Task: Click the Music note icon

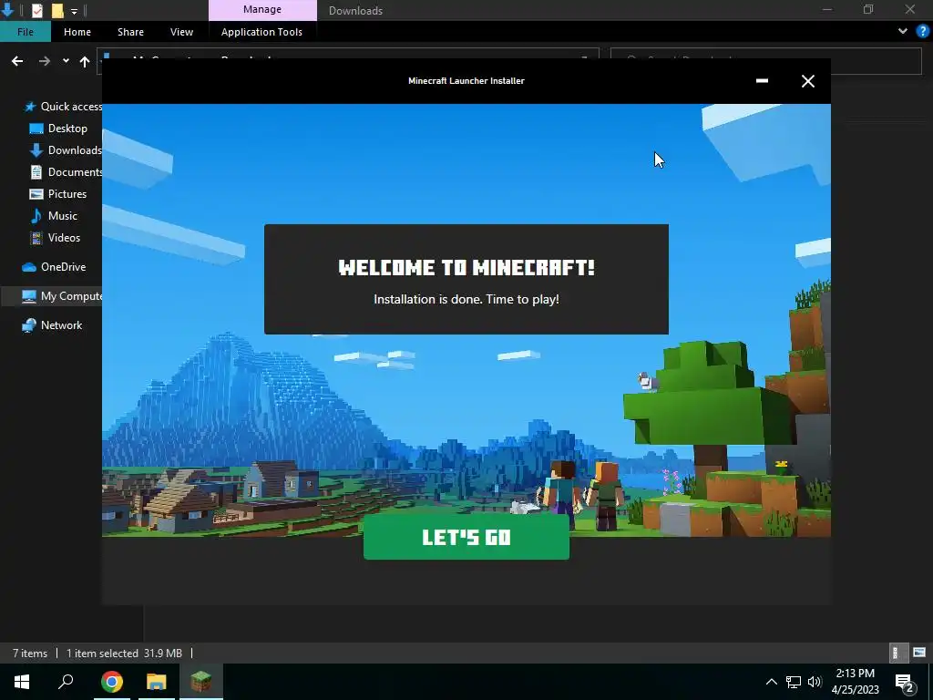Action: [36, 216]
